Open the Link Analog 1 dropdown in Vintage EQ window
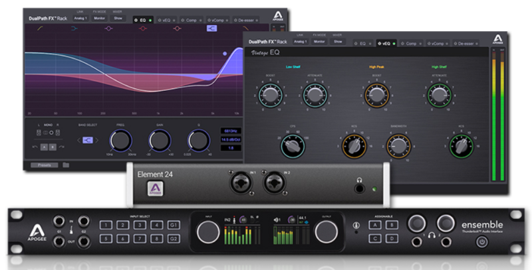532x270 pixels. click(x=301, y=42)
